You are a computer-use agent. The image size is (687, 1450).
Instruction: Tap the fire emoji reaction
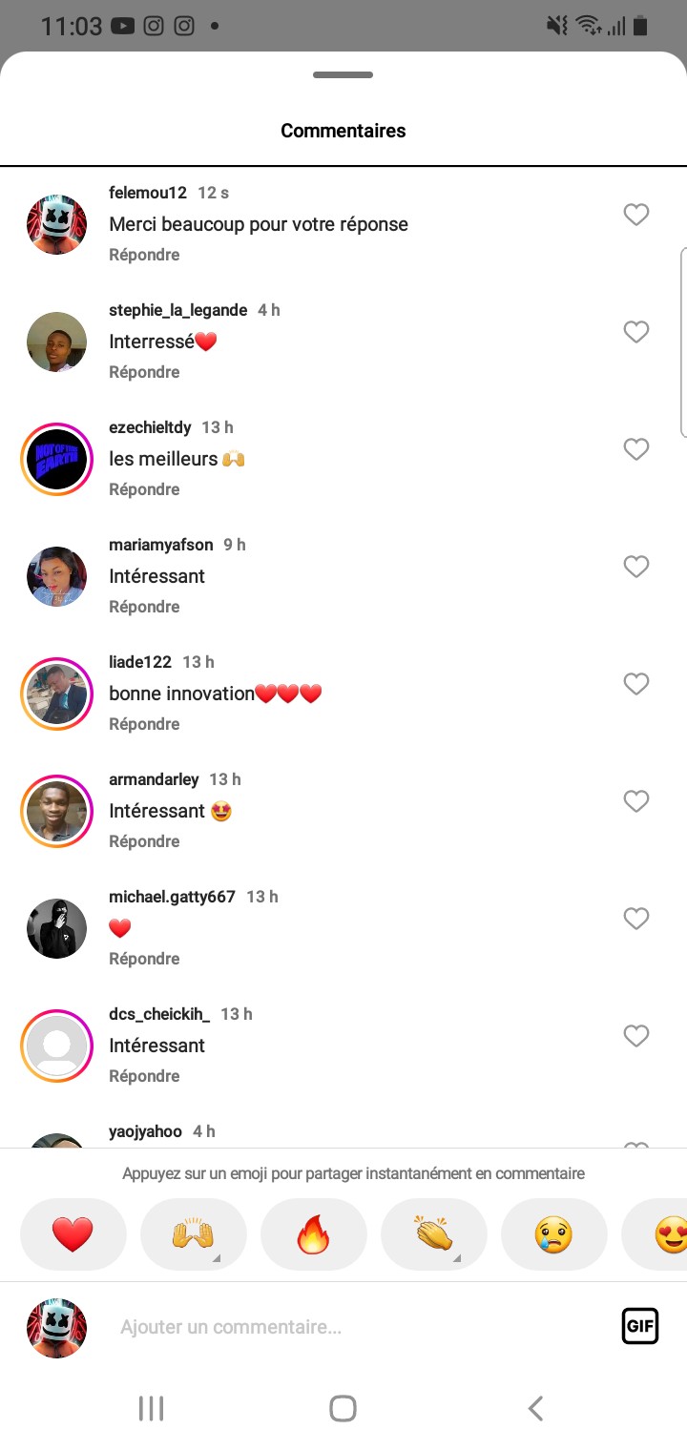point(313,1234)
